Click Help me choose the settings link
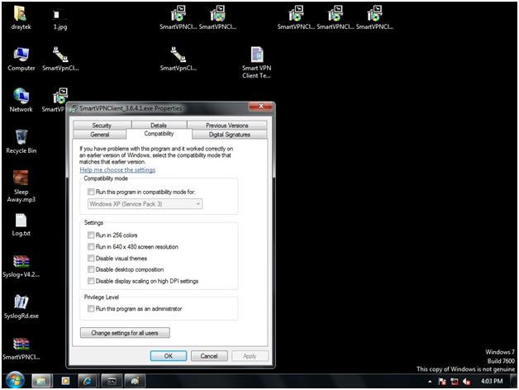519x390 pixels. pos(117,170)
